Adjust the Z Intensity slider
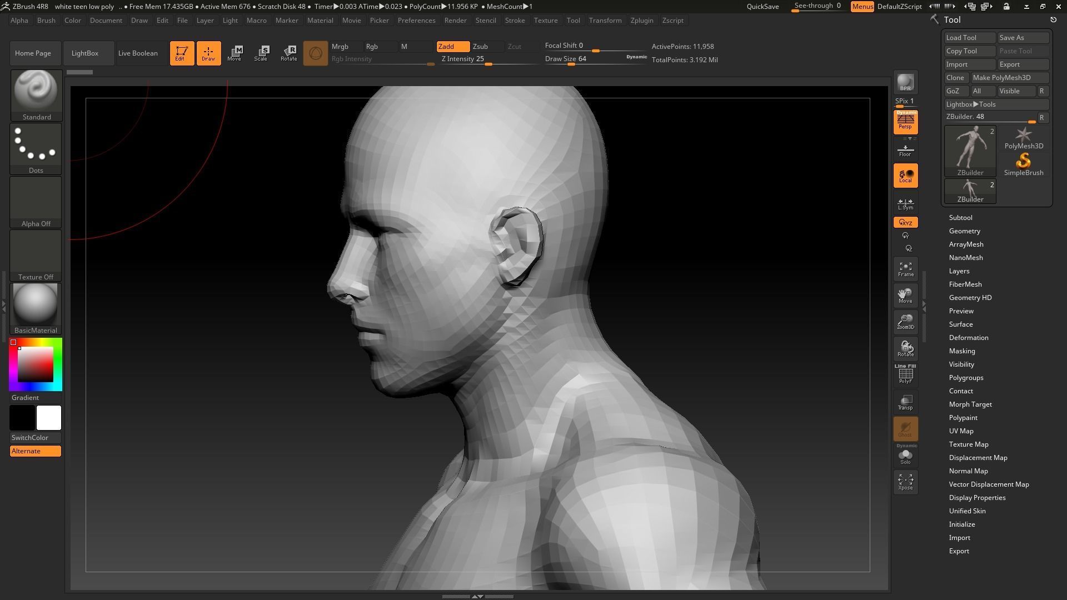 489,60
